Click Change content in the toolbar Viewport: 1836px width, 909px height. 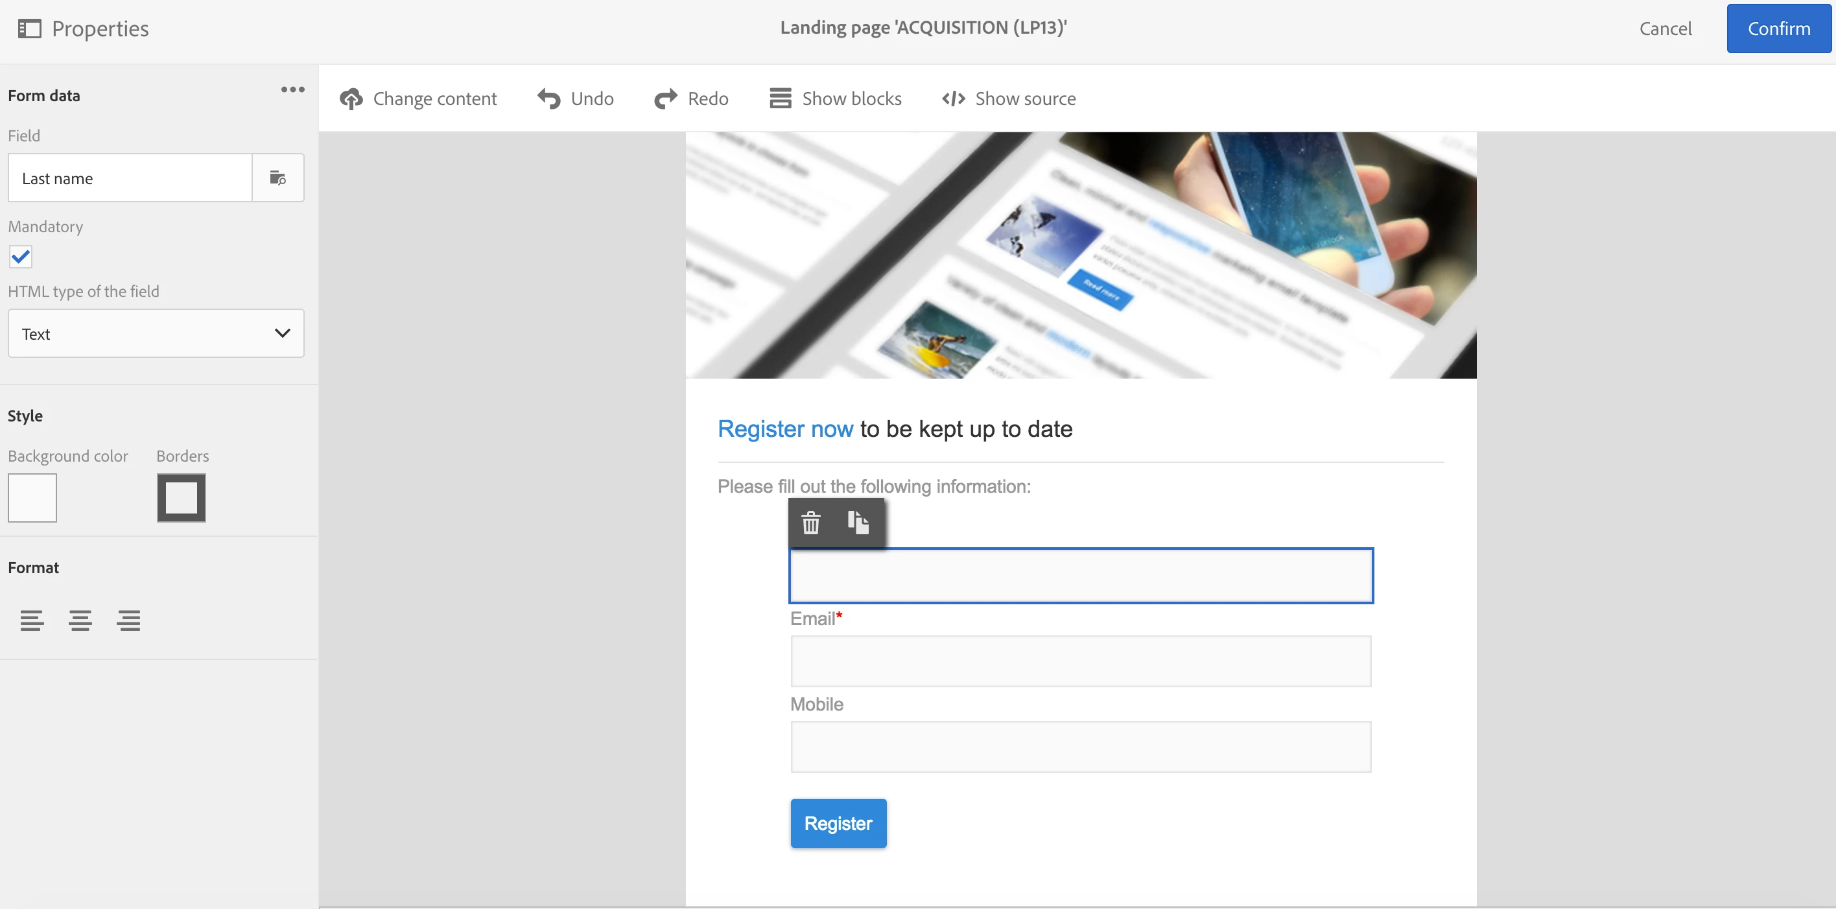coord(418,99)
